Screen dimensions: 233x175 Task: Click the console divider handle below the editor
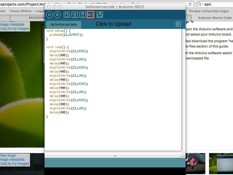point(115,156)
